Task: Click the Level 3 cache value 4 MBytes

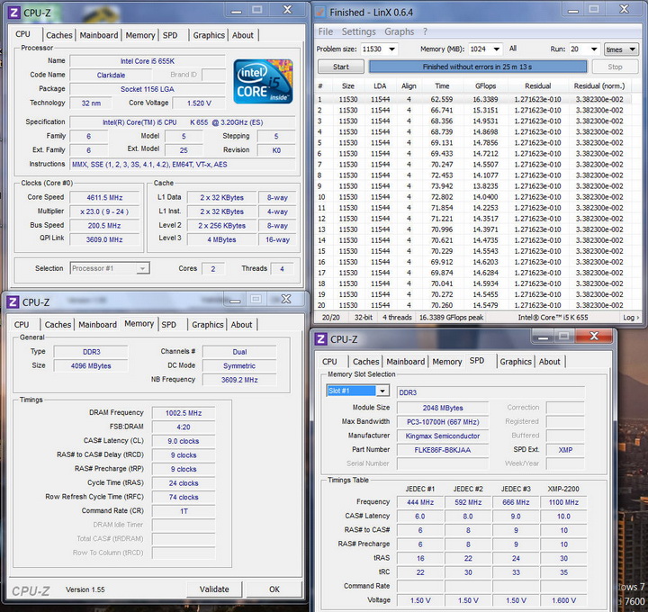Action: click(x=221, y=239)
